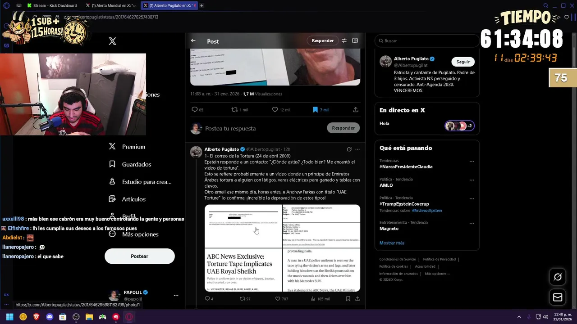
Task: Open Guardados in the sidebar
Action: pos(130,164)
